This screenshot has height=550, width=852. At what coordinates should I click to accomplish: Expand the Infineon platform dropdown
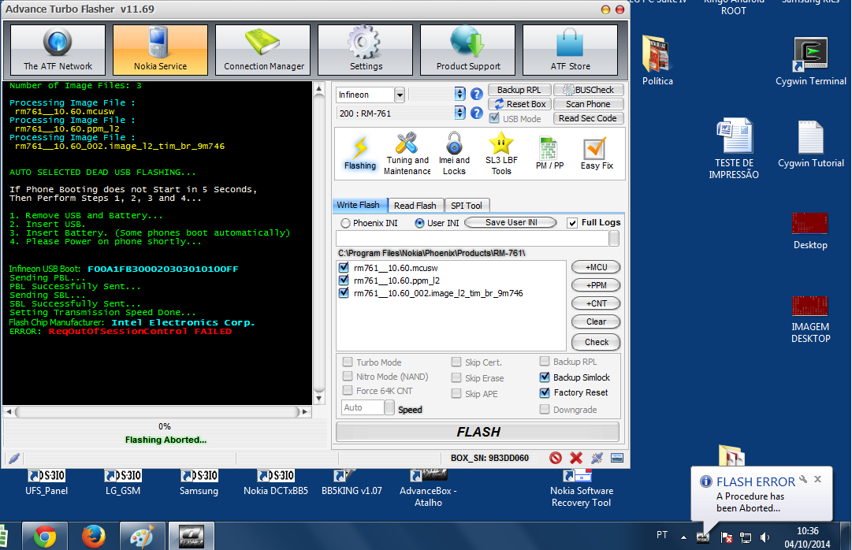(x=400, y=95)
